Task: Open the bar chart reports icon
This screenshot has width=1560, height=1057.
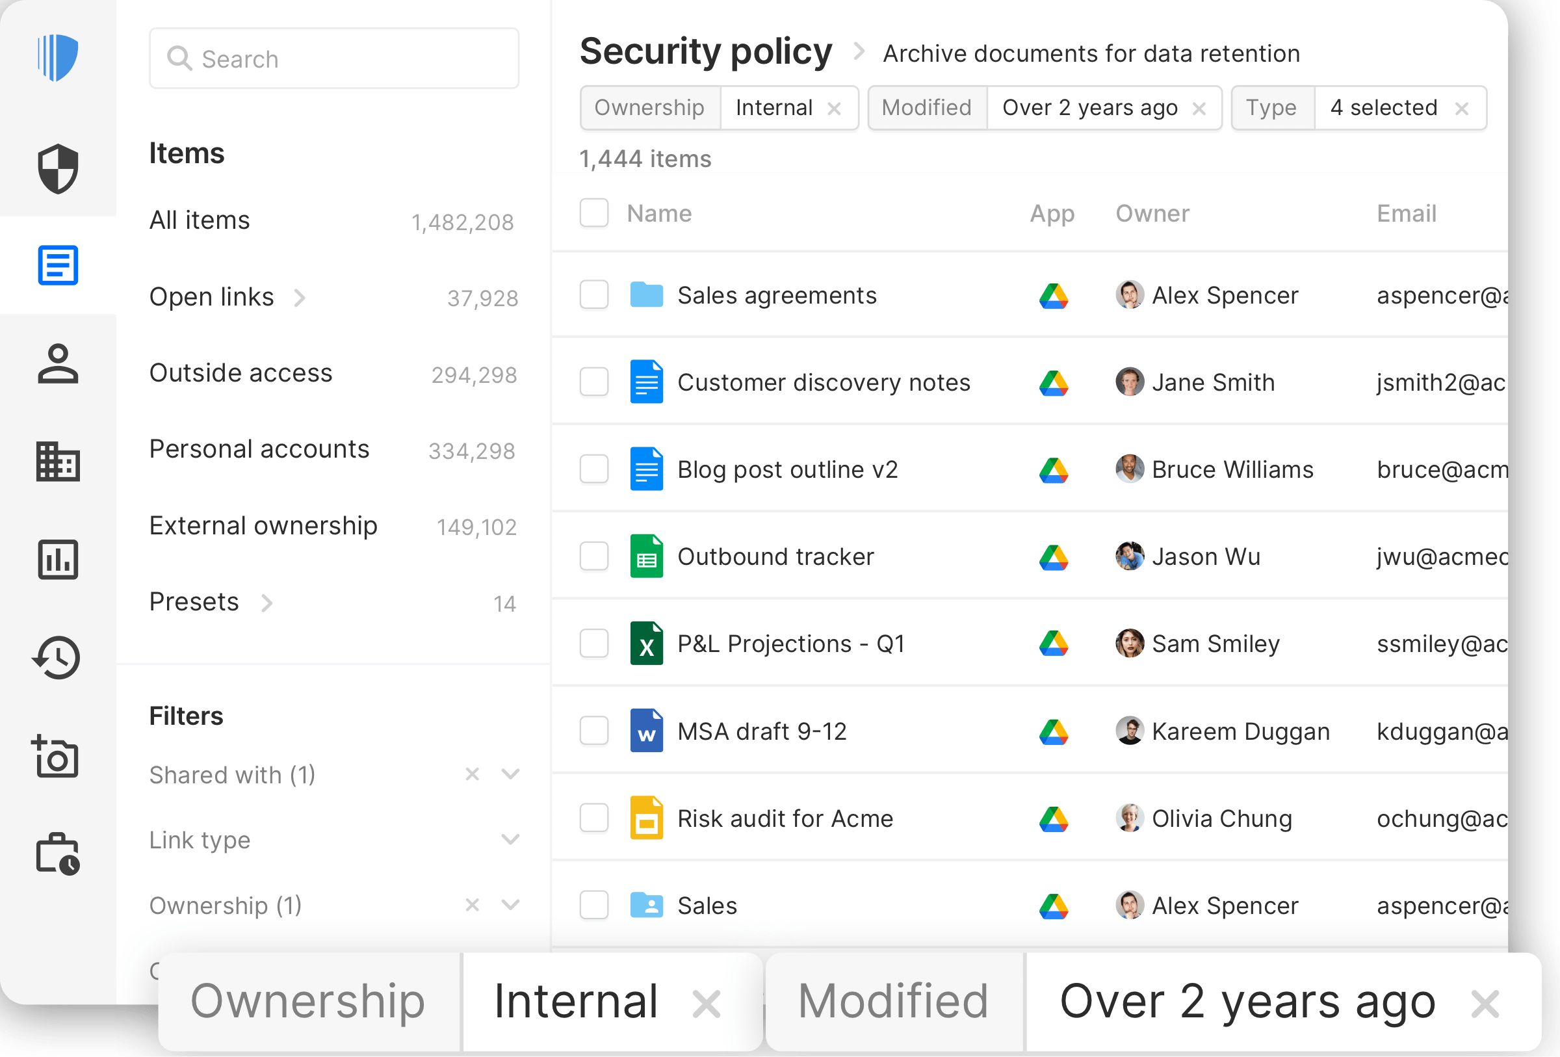Action: click(x=58, y=559)
